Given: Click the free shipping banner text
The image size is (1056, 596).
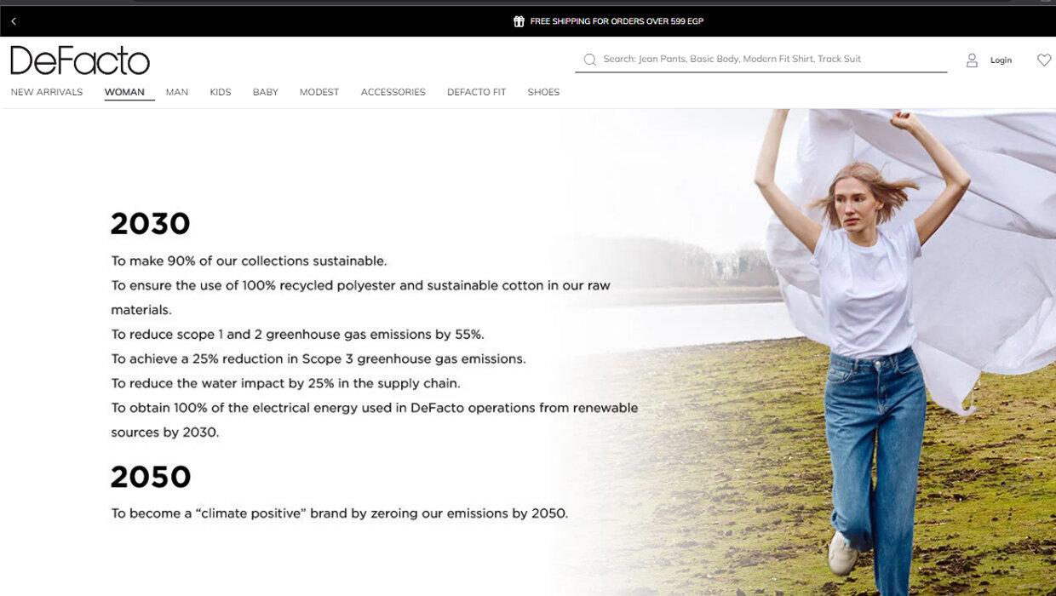Looking at the screenshot, I should pos(617,21).
